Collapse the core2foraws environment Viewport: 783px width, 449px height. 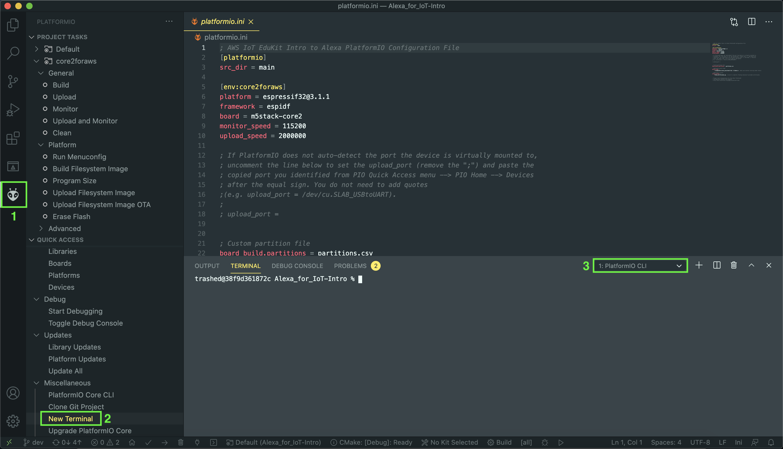(37, 61)
